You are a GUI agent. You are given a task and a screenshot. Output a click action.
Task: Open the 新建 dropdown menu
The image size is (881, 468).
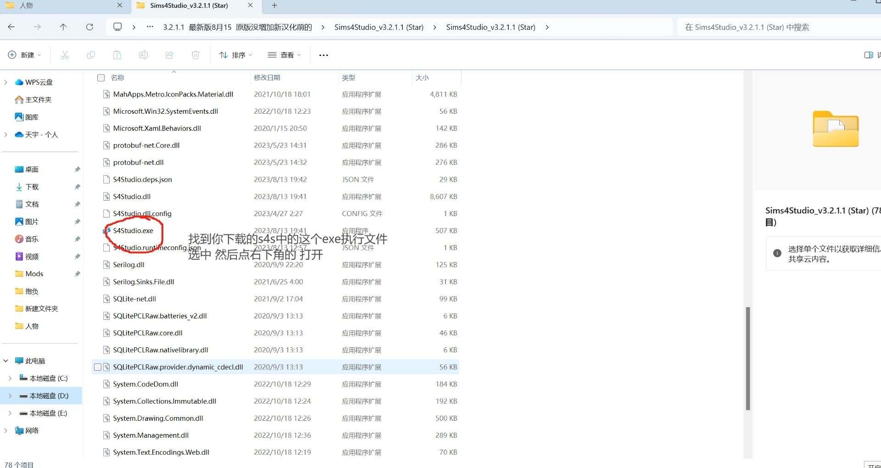(x=25, y=55)
